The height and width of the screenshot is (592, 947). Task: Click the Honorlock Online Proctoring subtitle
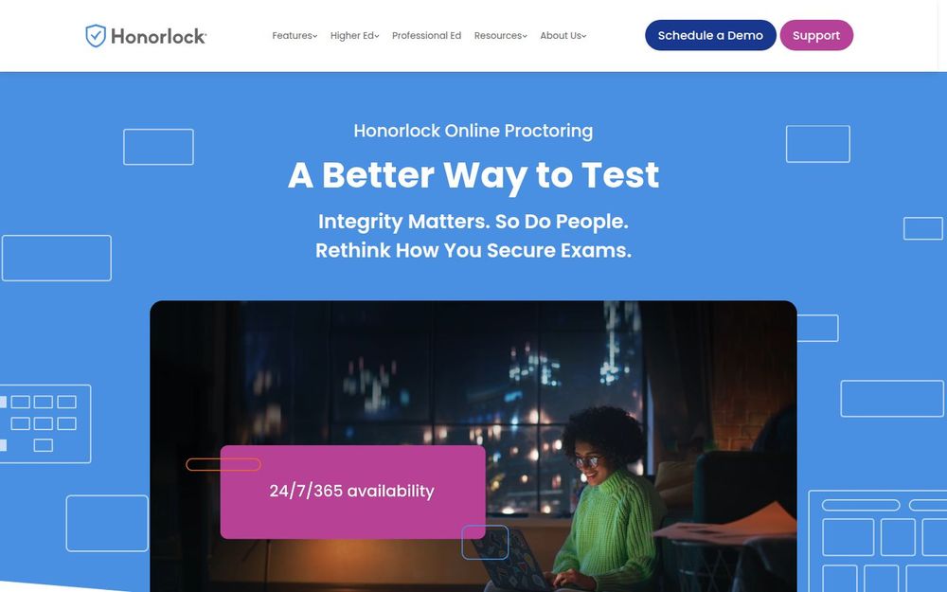pyautogui.click(x=473, y=131)
